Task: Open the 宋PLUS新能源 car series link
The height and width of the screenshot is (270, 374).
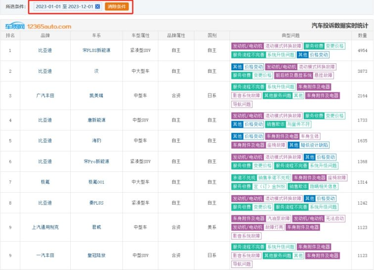Action: click(x=96, y=51)
